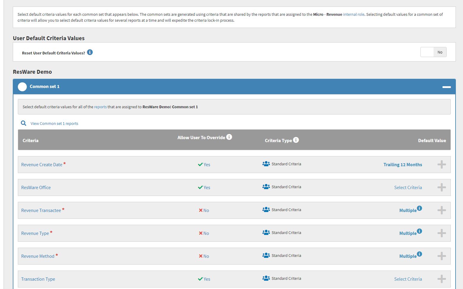This screenshot has width=463, height=289.
Task: Click info icon beside Reset User Default Criteria Values
Action: [90, 52]
